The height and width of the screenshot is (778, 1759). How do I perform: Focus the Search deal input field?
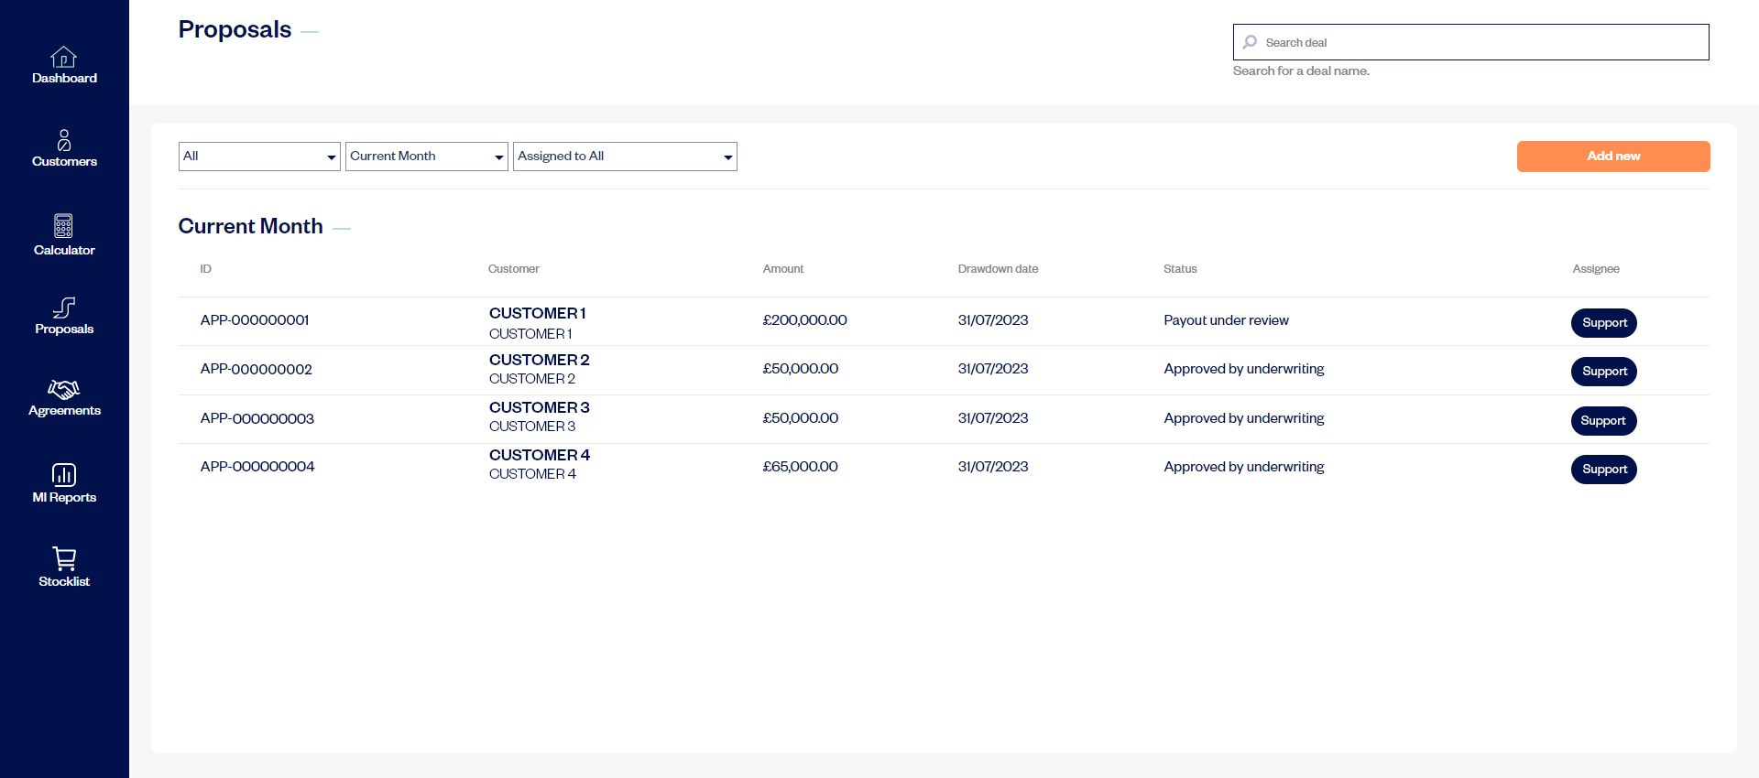tap(1480, 42)
